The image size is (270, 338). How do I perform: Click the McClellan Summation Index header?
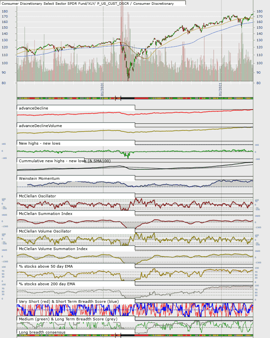[x=46, y=214]
